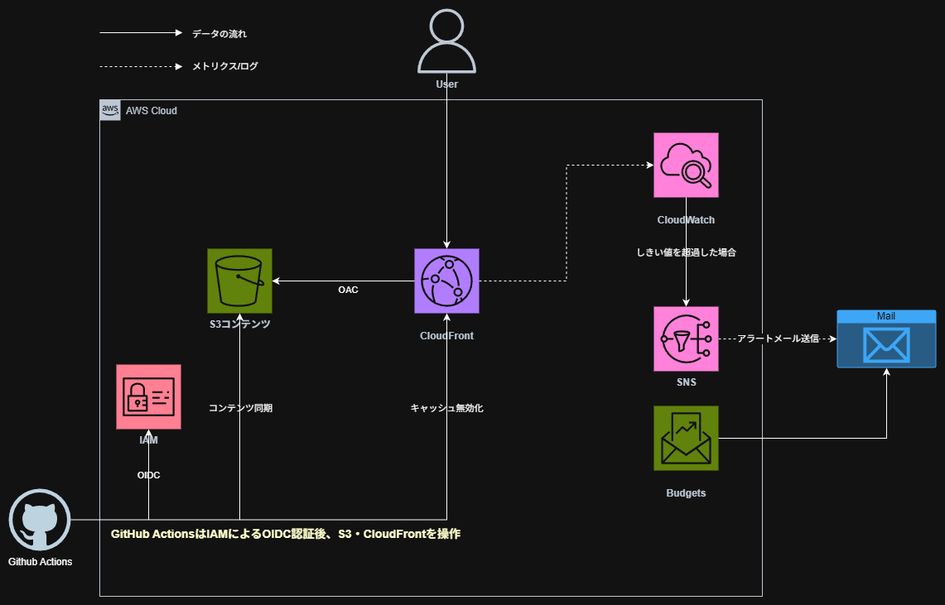The image size is (945, 605).
Task: Select the dashed メトリクス/ログ legend arrow
Action: [x=139, y=65]
